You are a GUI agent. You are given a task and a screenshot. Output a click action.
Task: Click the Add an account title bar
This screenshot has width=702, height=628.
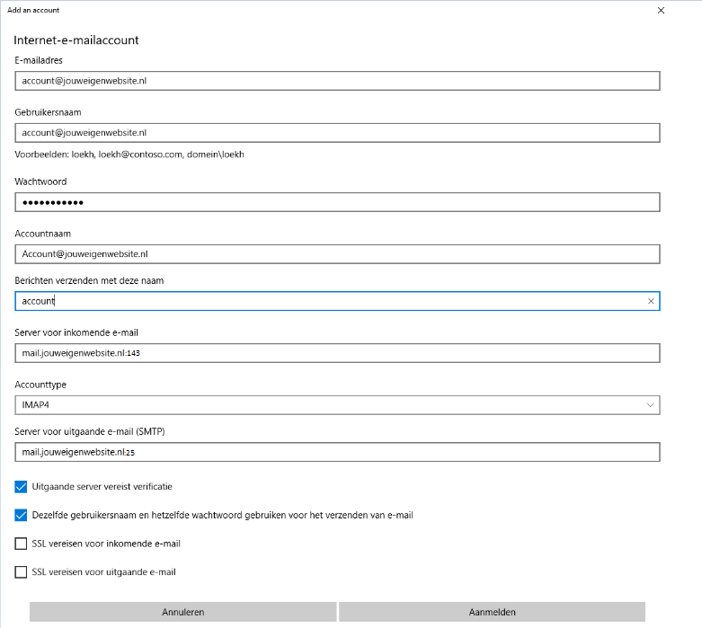[x=270, y=11]
